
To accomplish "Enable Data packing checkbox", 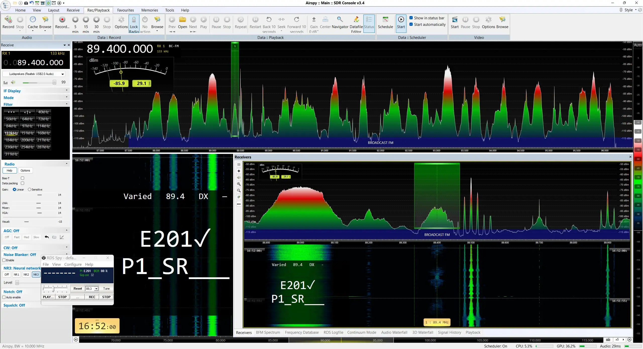I will point(22,183).
